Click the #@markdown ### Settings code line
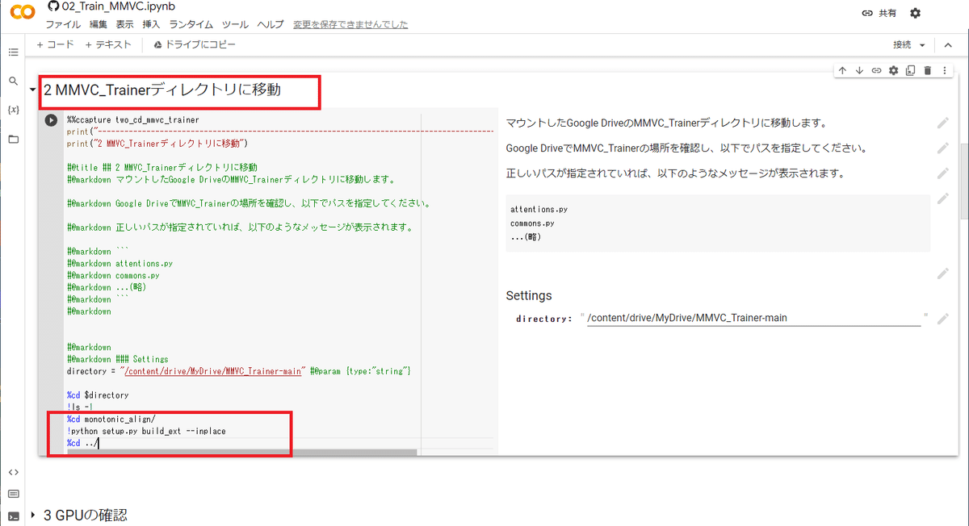The width and height of the screenshot is (969, 526). pos(118,359)
